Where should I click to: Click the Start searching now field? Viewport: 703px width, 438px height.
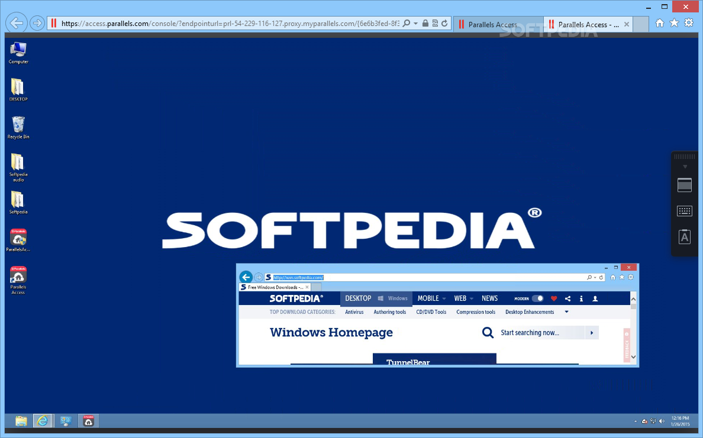[541, 333]
